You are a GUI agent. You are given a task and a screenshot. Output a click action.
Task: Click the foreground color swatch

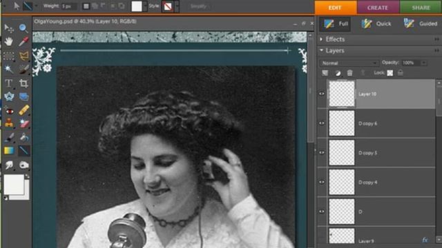[x=14, y=185]
